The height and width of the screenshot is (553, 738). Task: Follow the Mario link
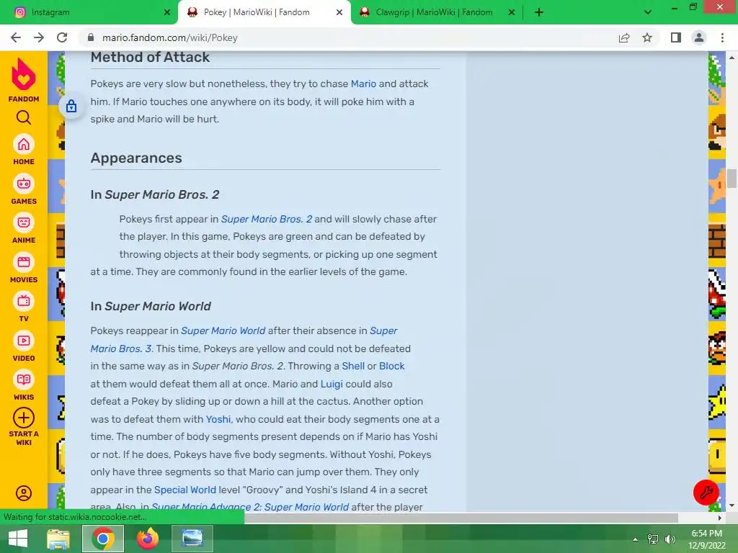click(x=363, y=84)
